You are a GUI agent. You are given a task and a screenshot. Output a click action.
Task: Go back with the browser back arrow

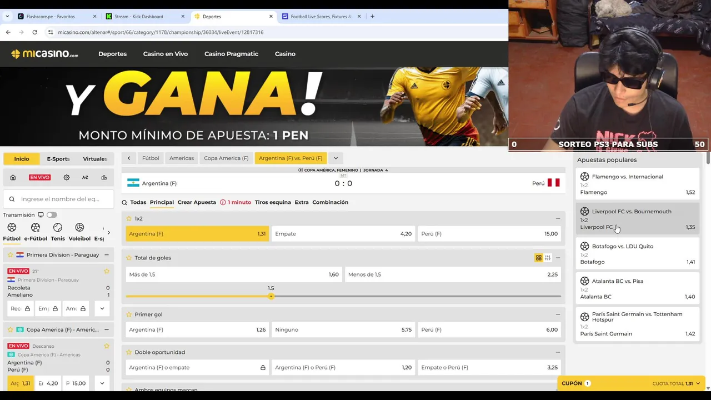(8, 32)
